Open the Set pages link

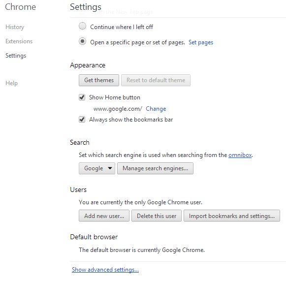tap(201, 42)
